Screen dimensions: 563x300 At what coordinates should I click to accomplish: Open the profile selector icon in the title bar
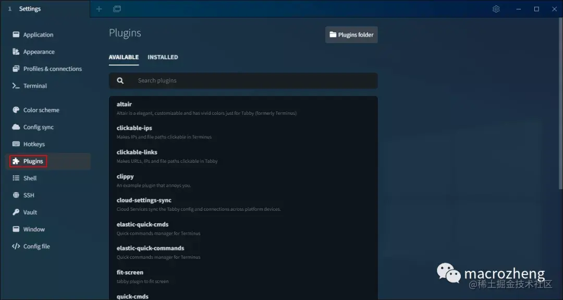(117, 9)
